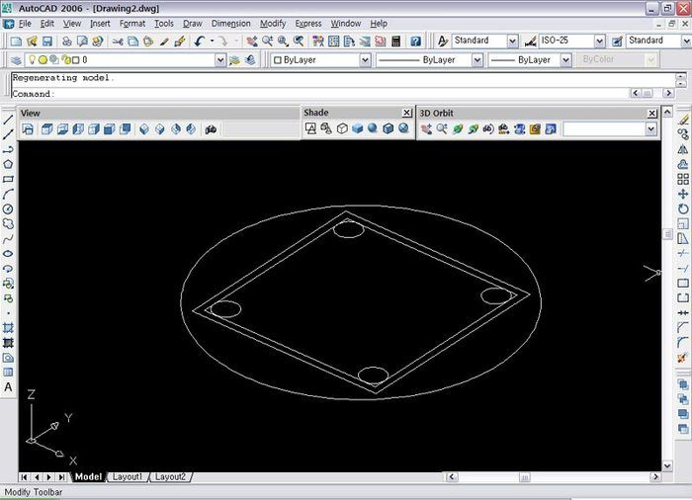692x500 pixels.
Task: Open the lineweight ByLayer dropdown
Action: [565, 60]
